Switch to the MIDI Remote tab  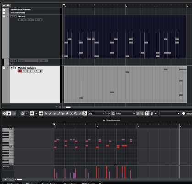point(88,184)
